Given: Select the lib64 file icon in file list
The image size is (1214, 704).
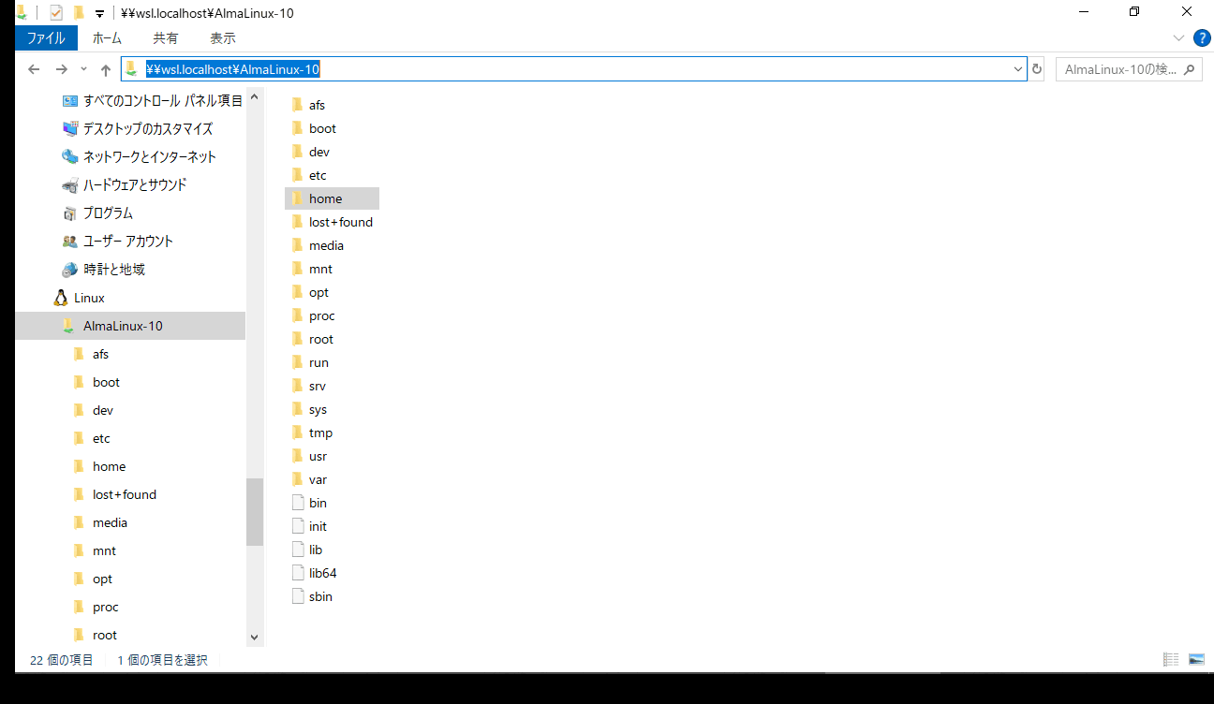Looking at the screenshot, I should (x=298, y=573).
